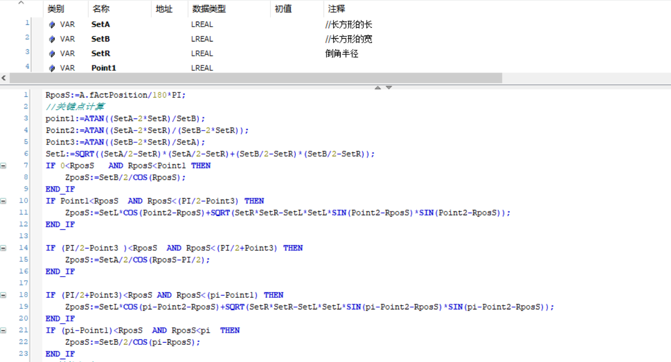Click the horizontal scrollbar thumb in the declaration pane
The width and height of the screenshot is (671, 362).
point(255,78)
